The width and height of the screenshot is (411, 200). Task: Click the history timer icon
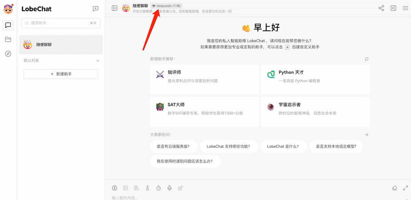click(159, 188)
